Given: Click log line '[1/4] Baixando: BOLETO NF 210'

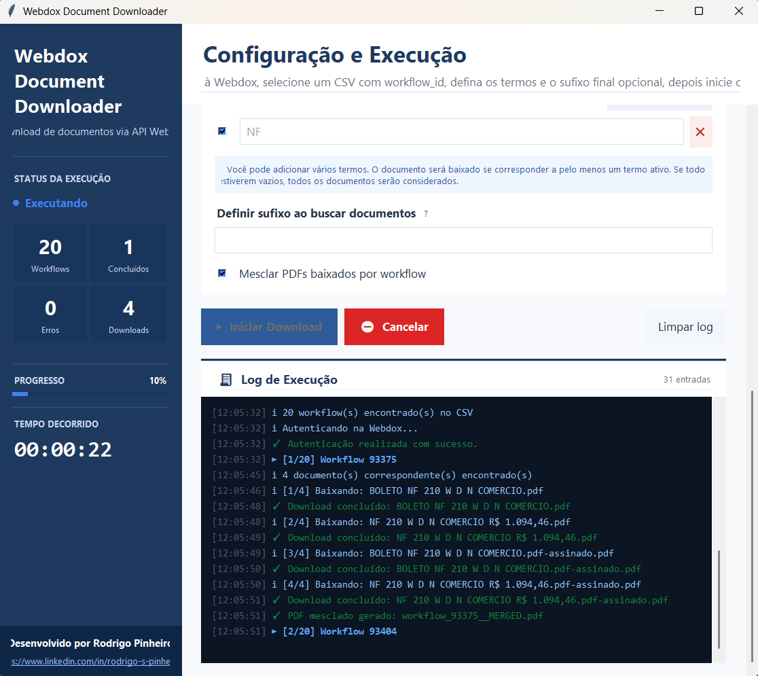Looking at the screenshot, I should [x=412, y=491].
